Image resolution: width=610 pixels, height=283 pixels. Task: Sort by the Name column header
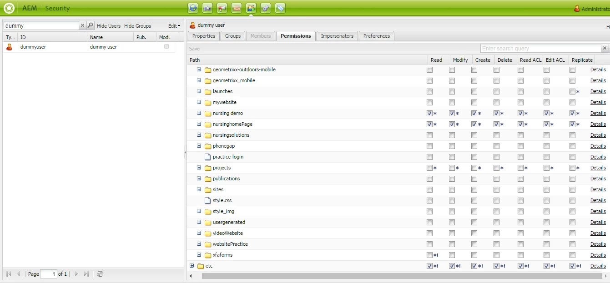110,37
